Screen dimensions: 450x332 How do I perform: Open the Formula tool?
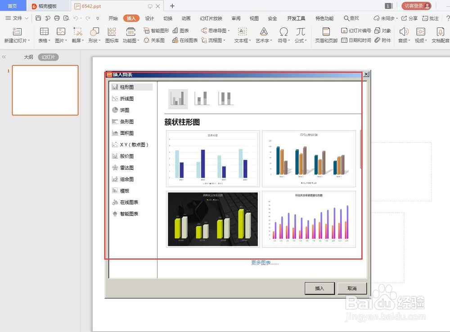coord(301,31)
